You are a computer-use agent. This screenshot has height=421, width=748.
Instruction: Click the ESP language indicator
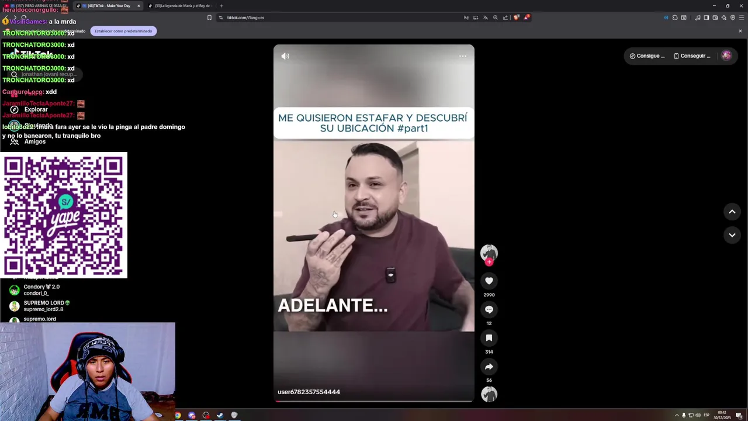coord(707,415)
